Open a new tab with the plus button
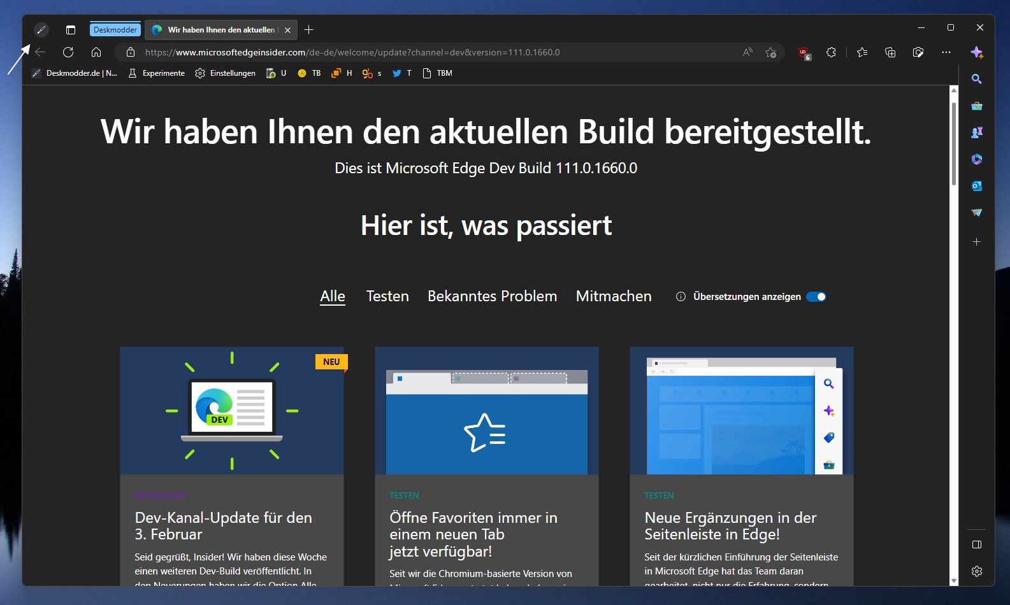The height and width of the screenshot is (605, 1010). coord(309,30)
